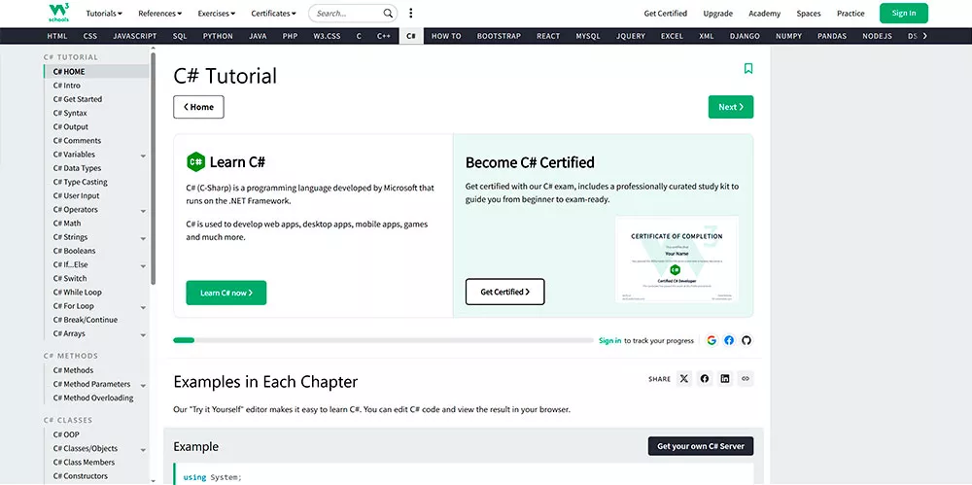This screenshot has height=485, width=972.
Task: Select C# HOME in the sidebar
Action: [96, 71]
